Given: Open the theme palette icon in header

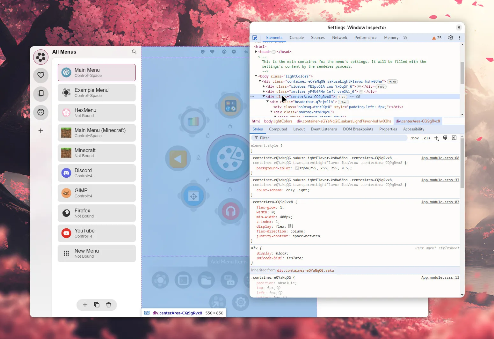Looking at the screenshot, I should click(x=224, y=52).
